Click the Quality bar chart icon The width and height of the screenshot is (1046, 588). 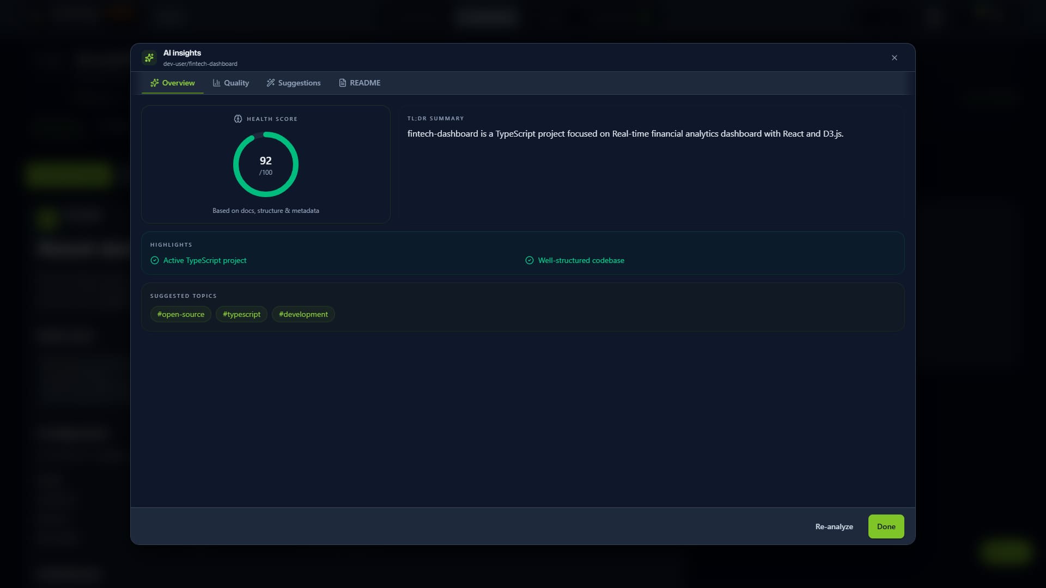coord(216,83)
